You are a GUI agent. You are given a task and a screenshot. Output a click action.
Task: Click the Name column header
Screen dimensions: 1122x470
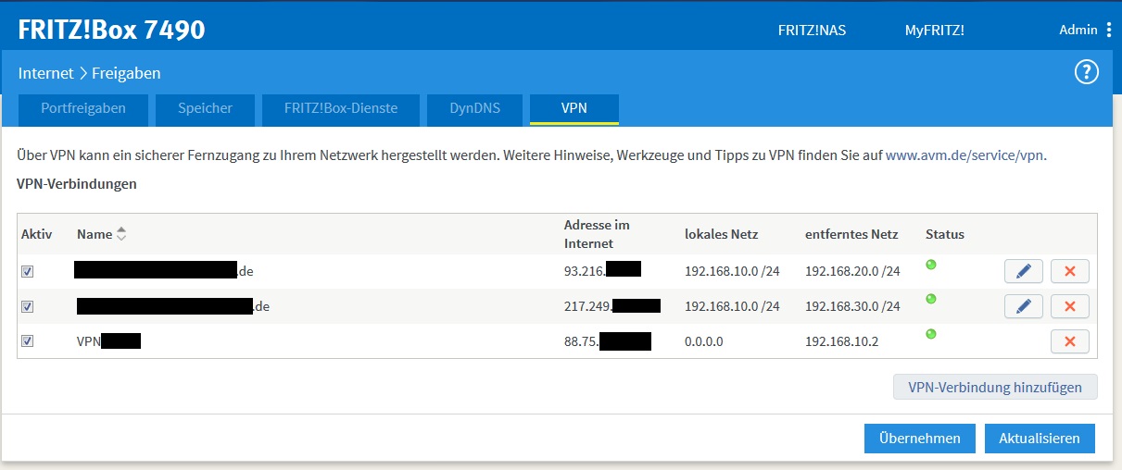[x=95, y=235]
